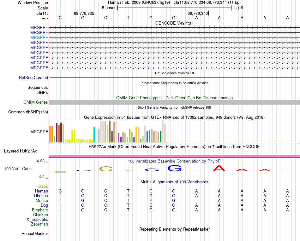Click the orange Gaps label
The height and width of the screenshot is (241, 300).
click(43, 186)
